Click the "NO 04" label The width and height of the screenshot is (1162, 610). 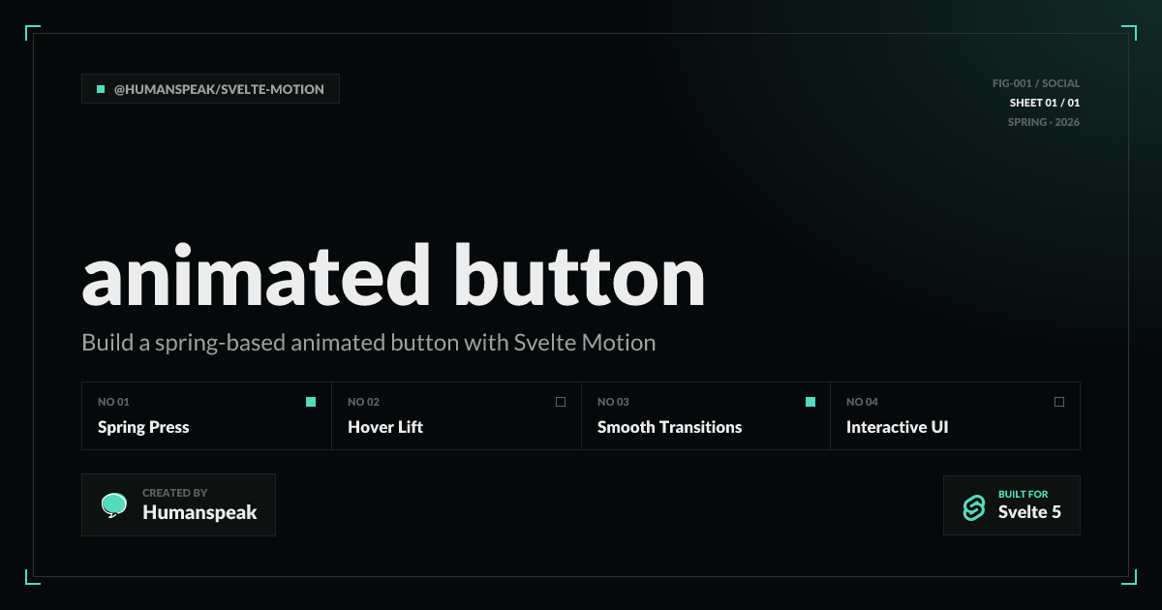[x=862, y=402]
